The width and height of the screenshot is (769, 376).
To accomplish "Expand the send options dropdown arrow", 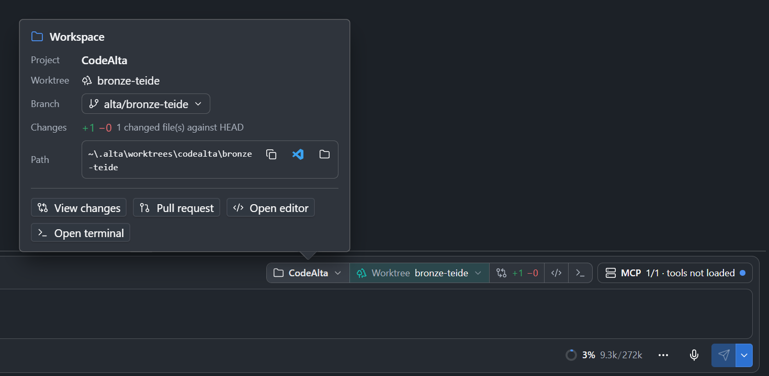I will tap(744, 355).
